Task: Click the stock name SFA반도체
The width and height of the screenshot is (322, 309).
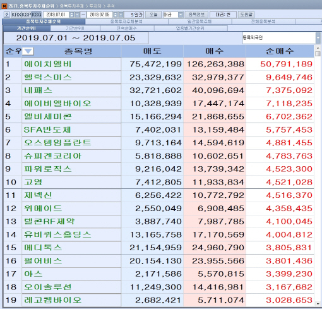Action: point(47,130)
